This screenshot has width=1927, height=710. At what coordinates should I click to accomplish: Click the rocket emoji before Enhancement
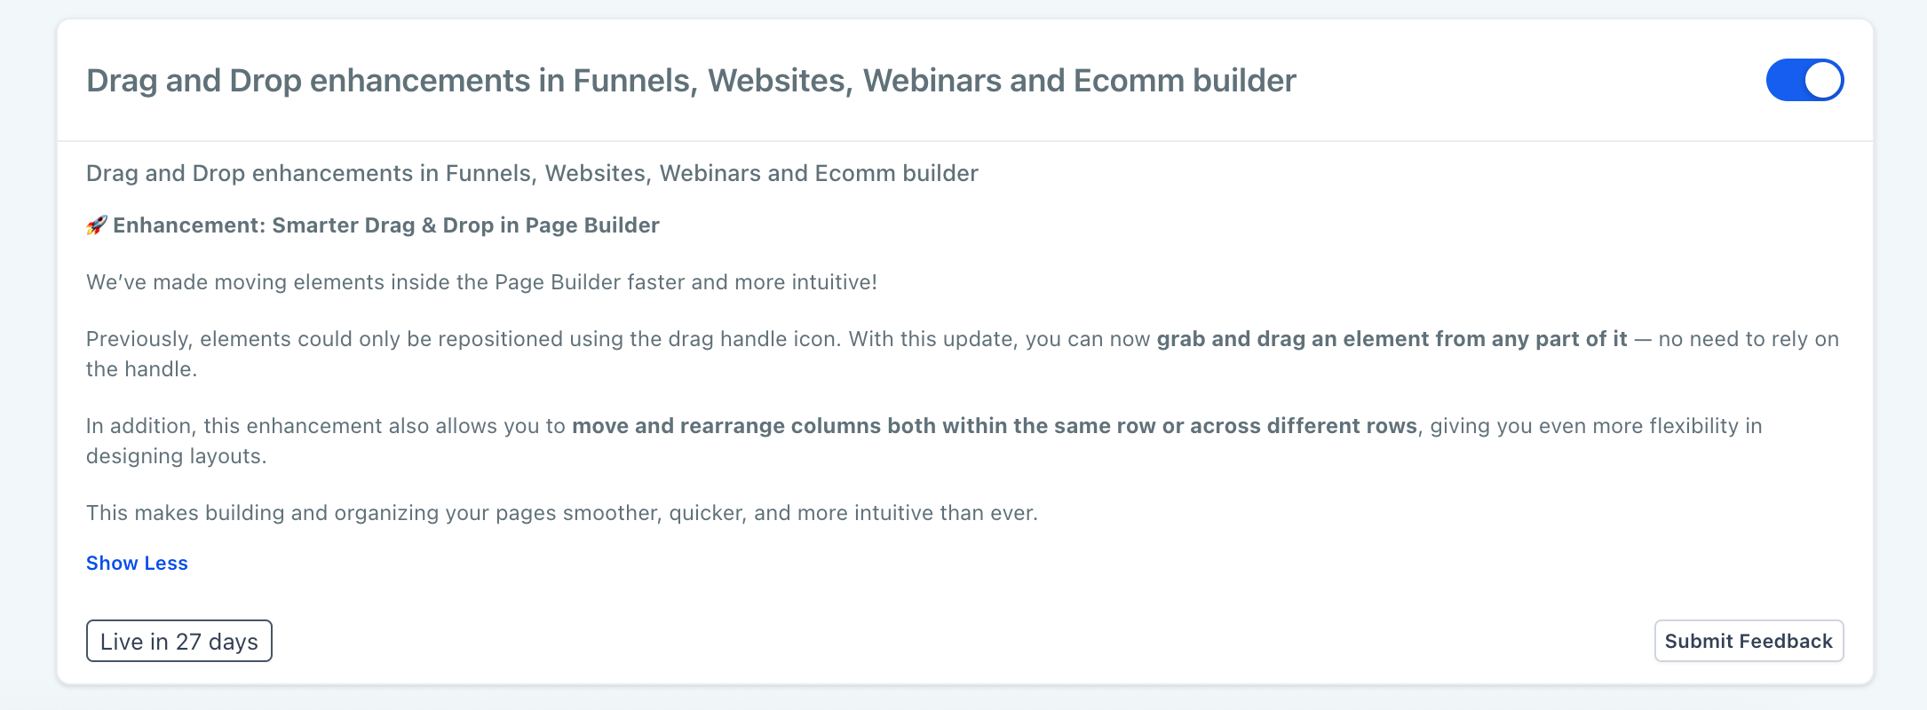coord(97,225)
